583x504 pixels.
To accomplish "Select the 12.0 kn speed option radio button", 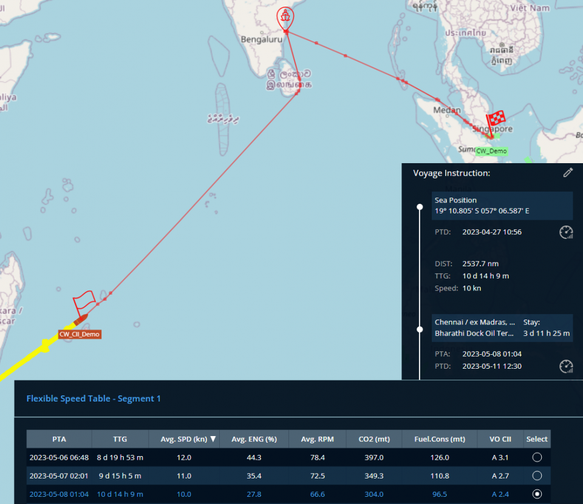I will (x=537, y=458).
